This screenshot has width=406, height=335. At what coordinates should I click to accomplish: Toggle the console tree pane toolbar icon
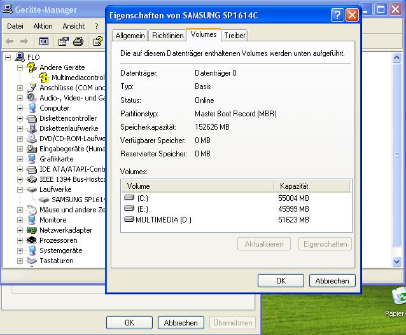point(44,41)
